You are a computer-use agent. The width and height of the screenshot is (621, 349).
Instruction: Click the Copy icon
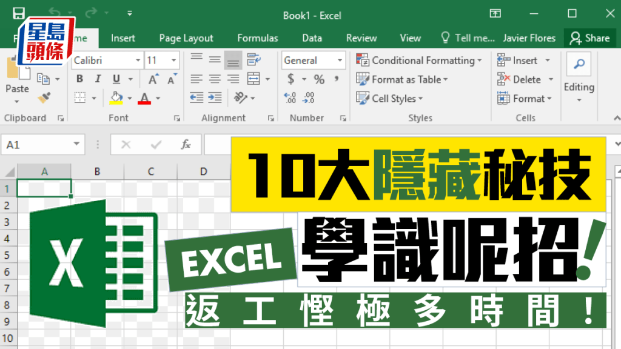[x=43, y=79]
